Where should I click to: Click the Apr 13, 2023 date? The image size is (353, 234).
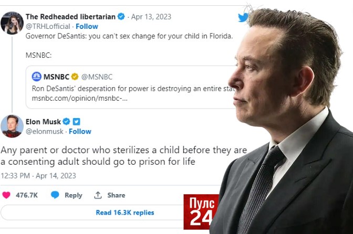(x=151, y=16)
